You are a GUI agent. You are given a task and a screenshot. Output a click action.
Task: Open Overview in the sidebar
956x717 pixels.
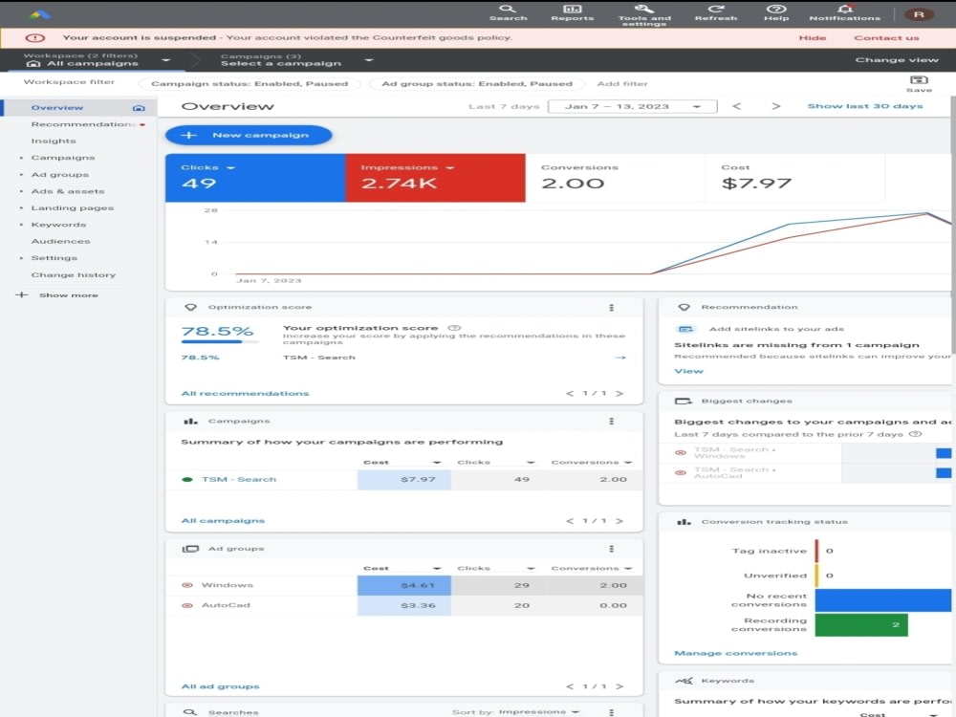point(57,108)
